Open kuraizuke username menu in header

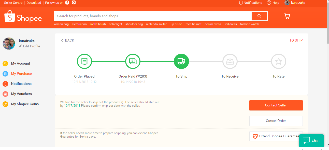298,3
